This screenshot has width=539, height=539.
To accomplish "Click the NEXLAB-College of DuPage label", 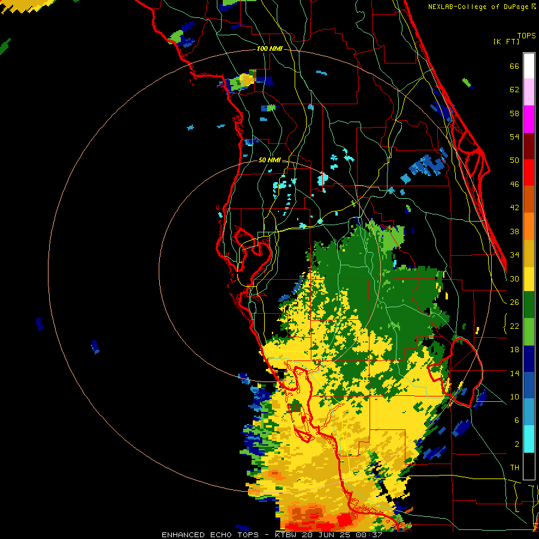I will tap(482, 7).
